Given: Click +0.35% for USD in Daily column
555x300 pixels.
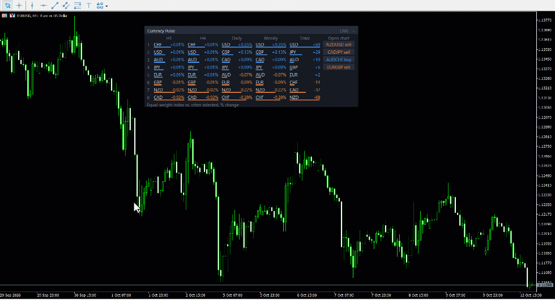Looking at the screenshot, I should coord(245,45).
